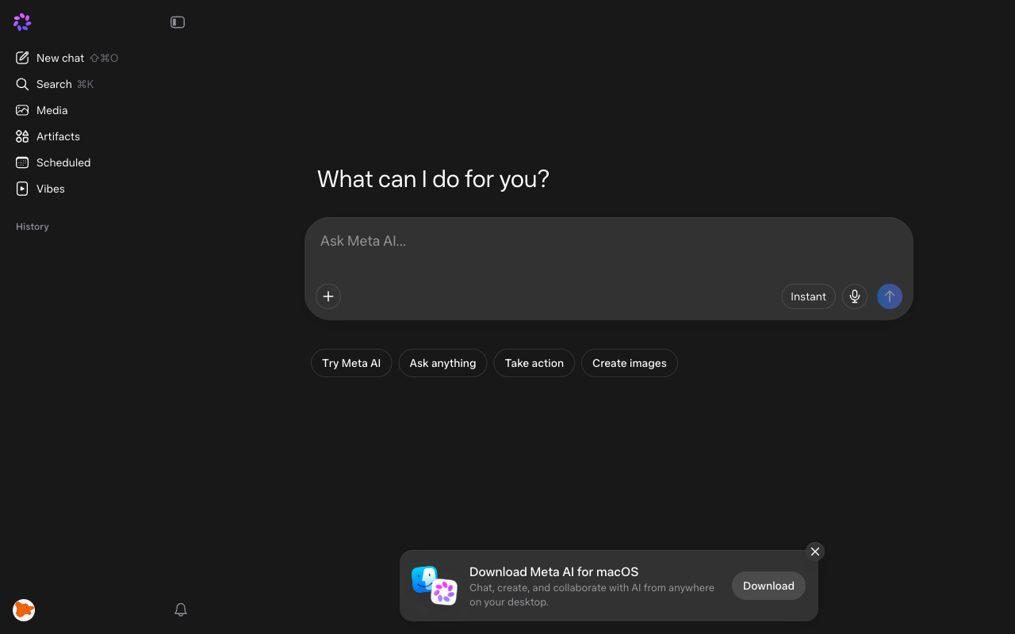Click the Download button in the banner
This screenshot has width=1015, height=634.
click(768, 586)
